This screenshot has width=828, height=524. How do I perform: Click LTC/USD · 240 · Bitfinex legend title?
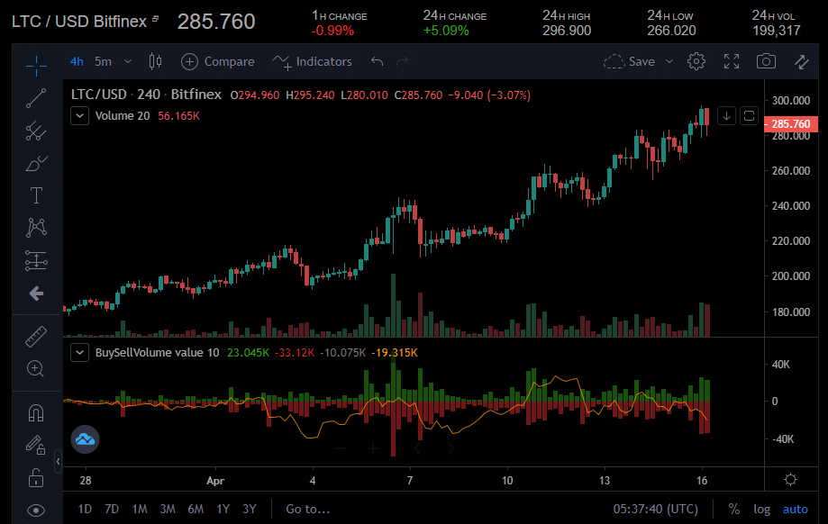[146, 95]
